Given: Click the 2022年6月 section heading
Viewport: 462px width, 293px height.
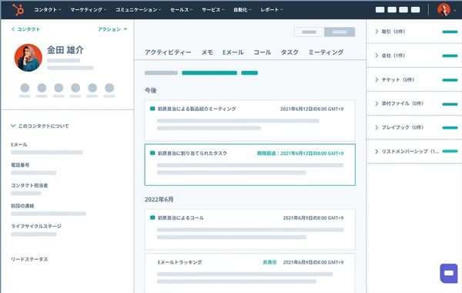Looking at the screenshot, I should (x=159, y=200).
